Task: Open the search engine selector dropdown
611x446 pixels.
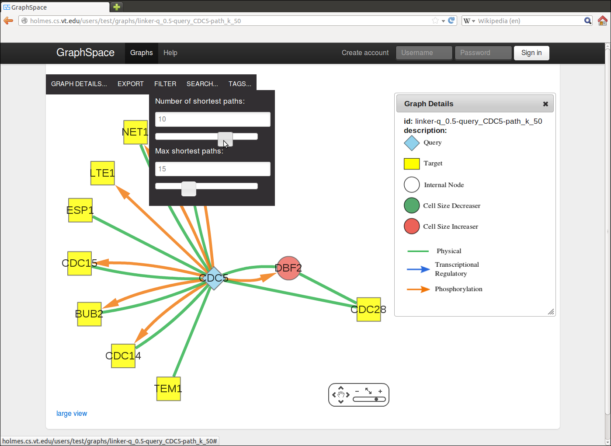Action: pyautogui.click(x=469, y=21)
